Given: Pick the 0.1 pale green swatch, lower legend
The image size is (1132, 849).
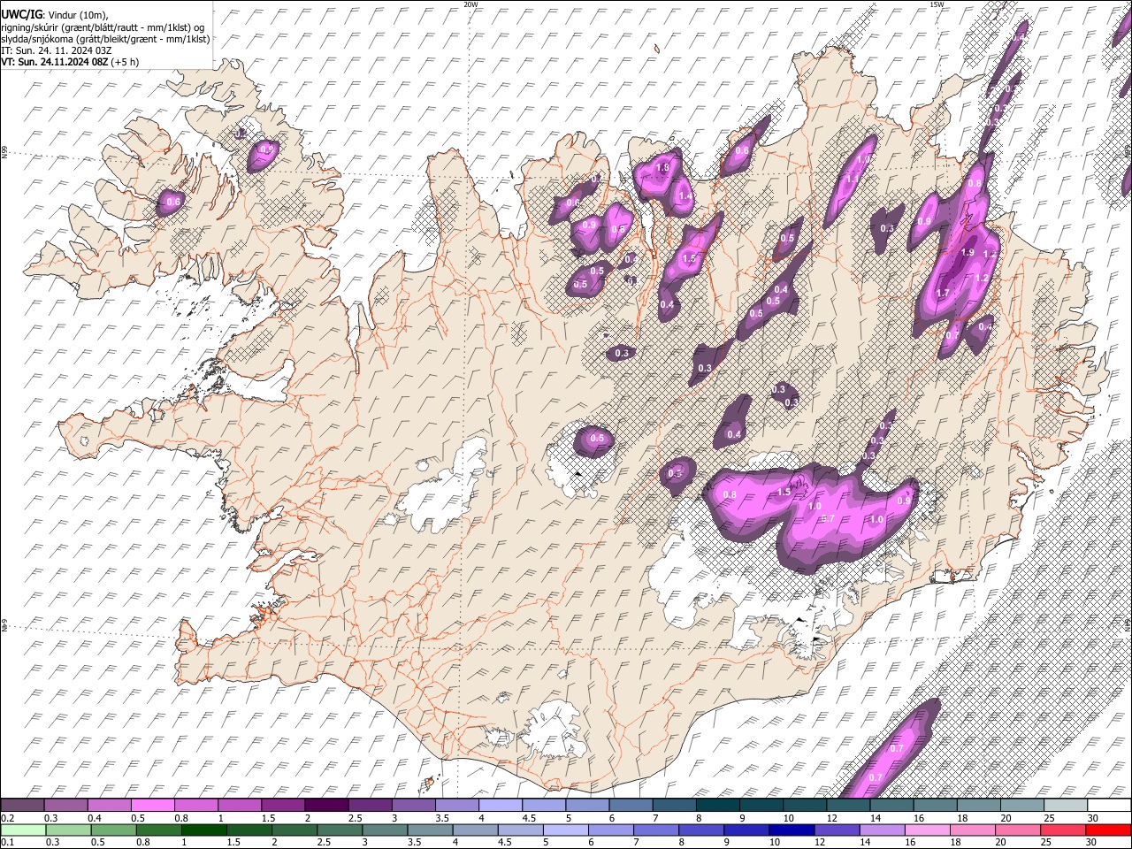Looking at the screenshot, I should click(x=23, y=830).
